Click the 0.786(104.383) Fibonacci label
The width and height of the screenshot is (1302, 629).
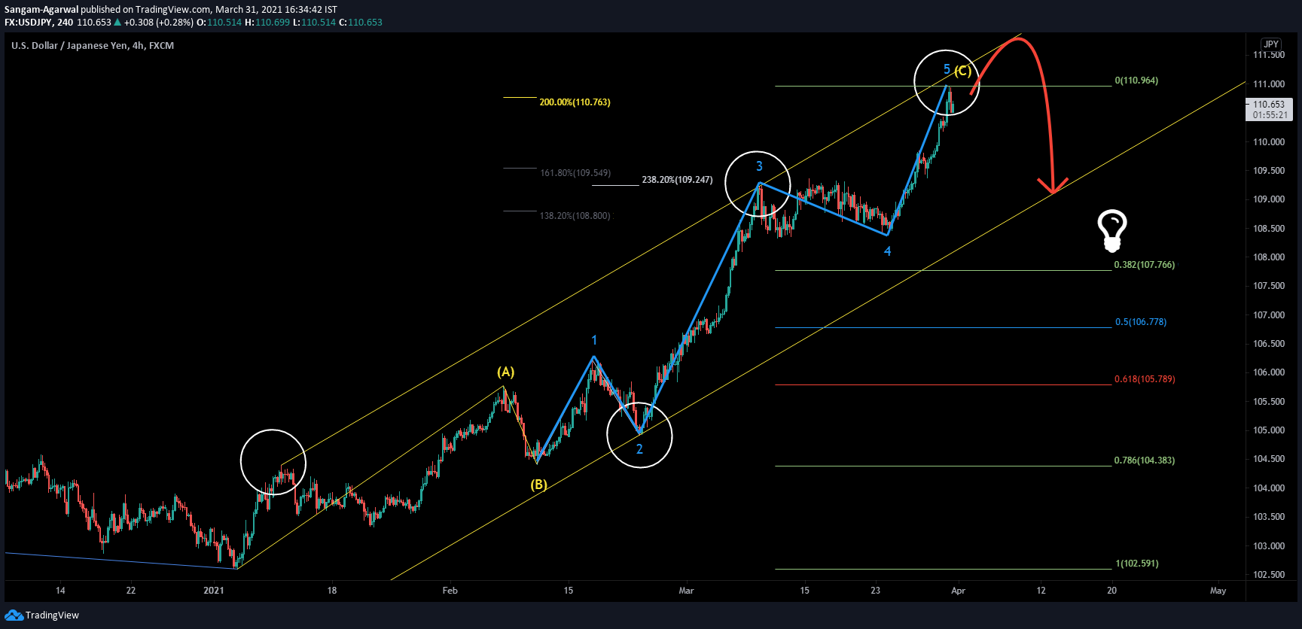pos(1145,460)
